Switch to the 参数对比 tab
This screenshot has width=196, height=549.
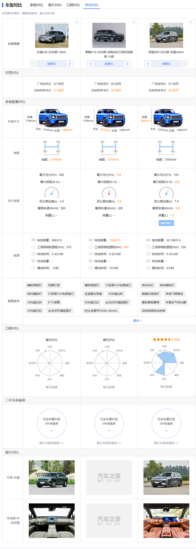[37, 5]
